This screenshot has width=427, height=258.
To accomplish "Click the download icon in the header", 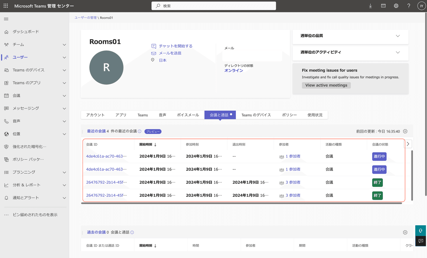I will click(x=370, y=6).
